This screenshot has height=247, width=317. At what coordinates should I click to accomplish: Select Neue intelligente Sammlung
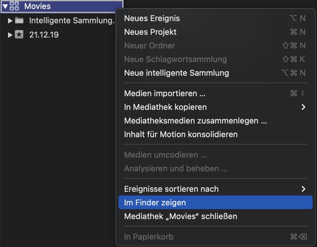(176, 73)
